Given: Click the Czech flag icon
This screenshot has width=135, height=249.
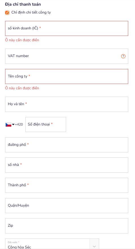Looking at the screenshot, I should [8, 124].
